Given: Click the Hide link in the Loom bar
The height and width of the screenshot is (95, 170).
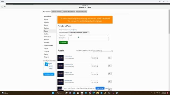Looking at the screenshot, I should 107,88.
